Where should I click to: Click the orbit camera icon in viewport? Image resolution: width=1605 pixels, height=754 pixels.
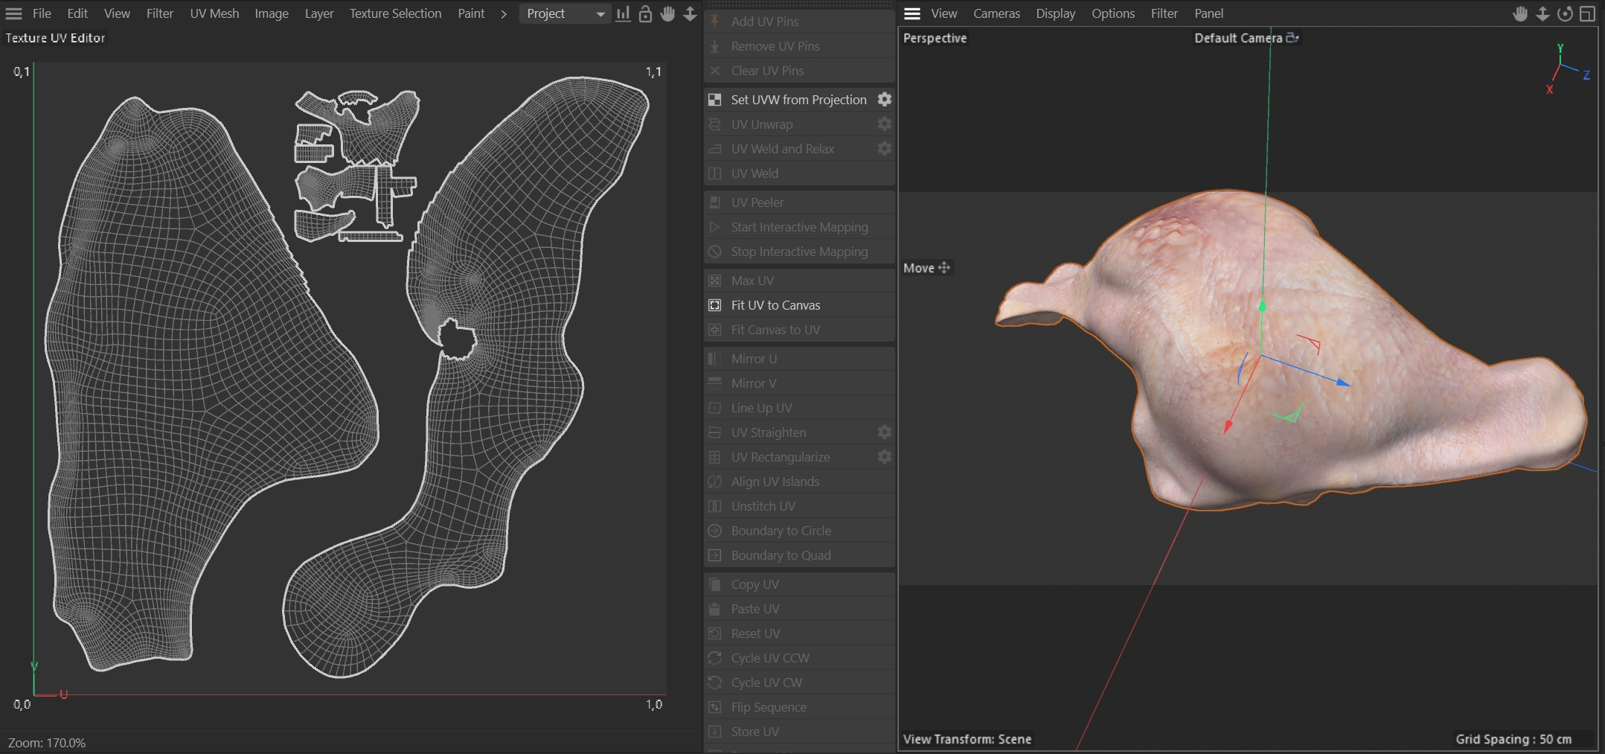point(1565,13)
